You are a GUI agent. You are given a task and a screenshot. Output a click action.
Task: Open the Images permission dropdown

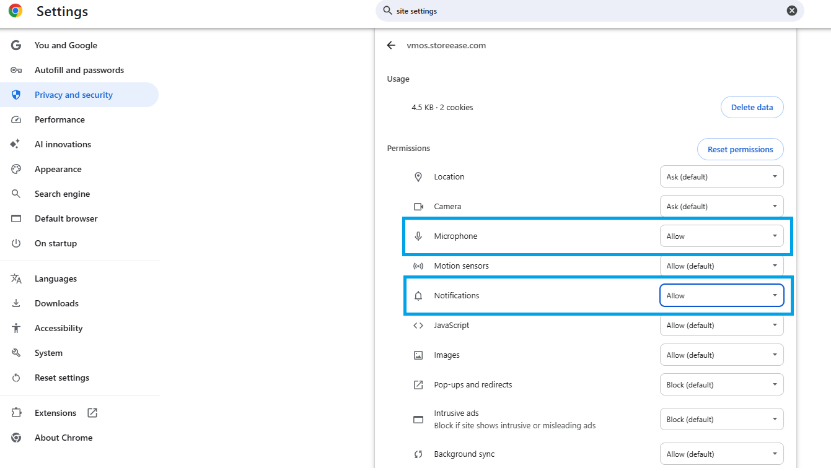[721, 355]
